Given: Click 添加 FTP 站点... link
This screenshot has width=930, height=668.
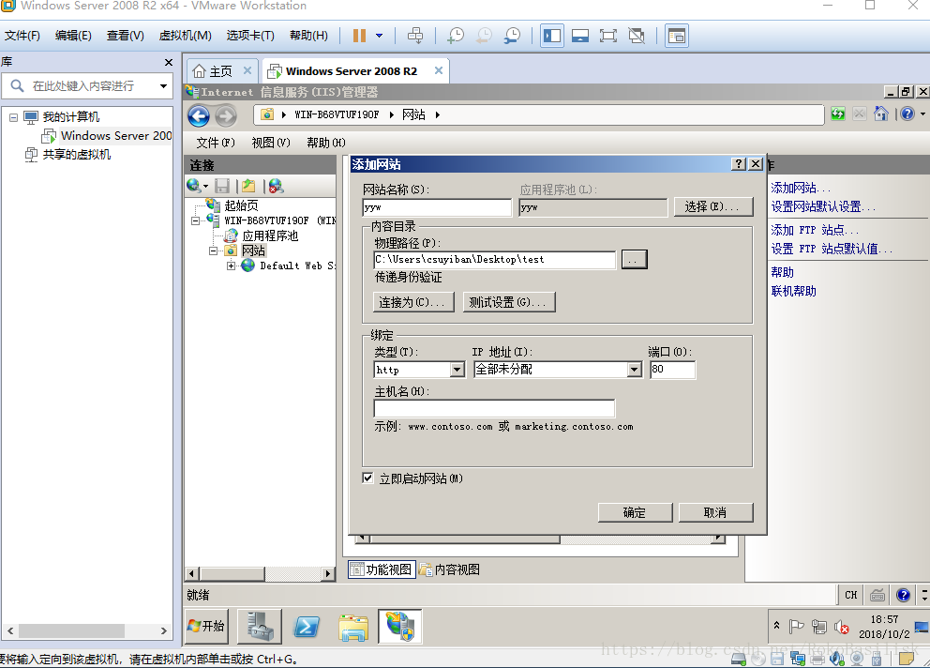Looking at the screenshot, I should click(814, 231).
